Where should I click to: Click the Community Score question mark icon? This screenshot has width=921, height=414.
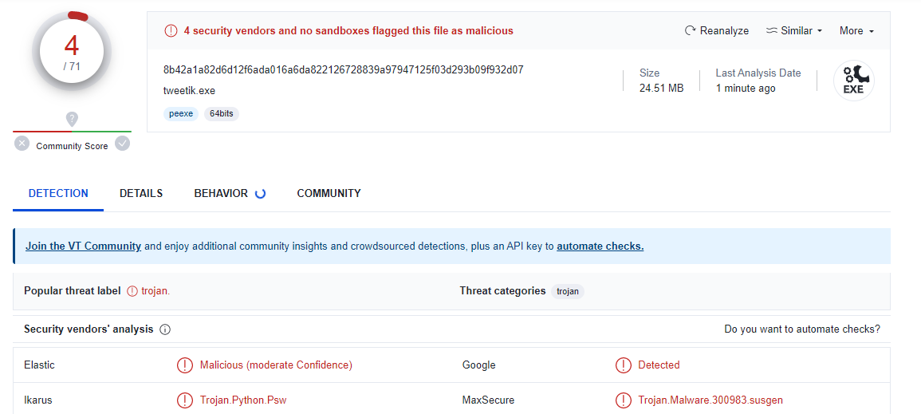[72, 119]
